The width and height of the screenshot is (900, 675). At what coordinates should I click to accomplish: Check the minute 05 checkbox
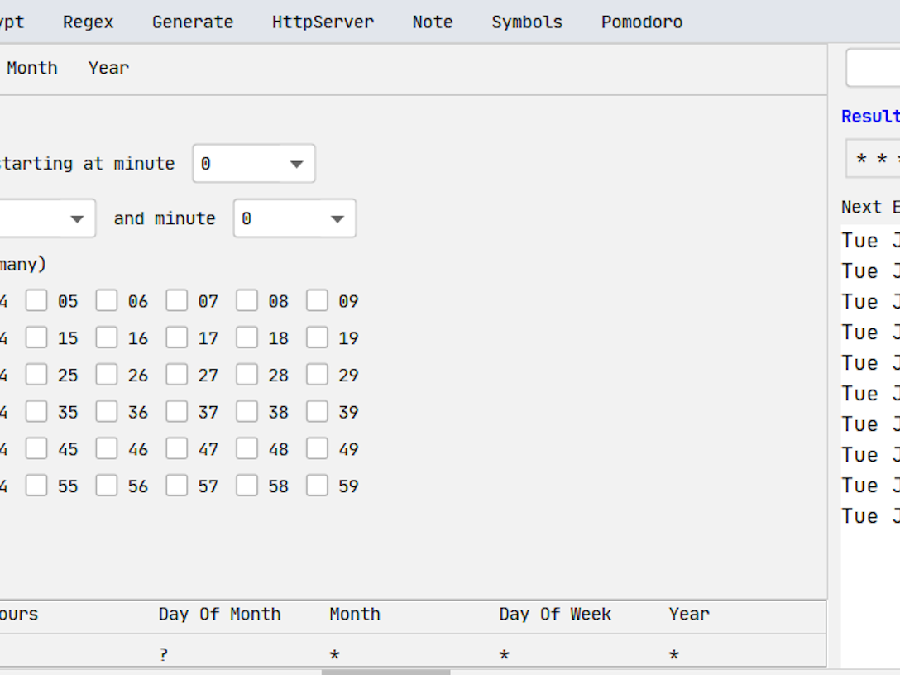click(36, 301)
